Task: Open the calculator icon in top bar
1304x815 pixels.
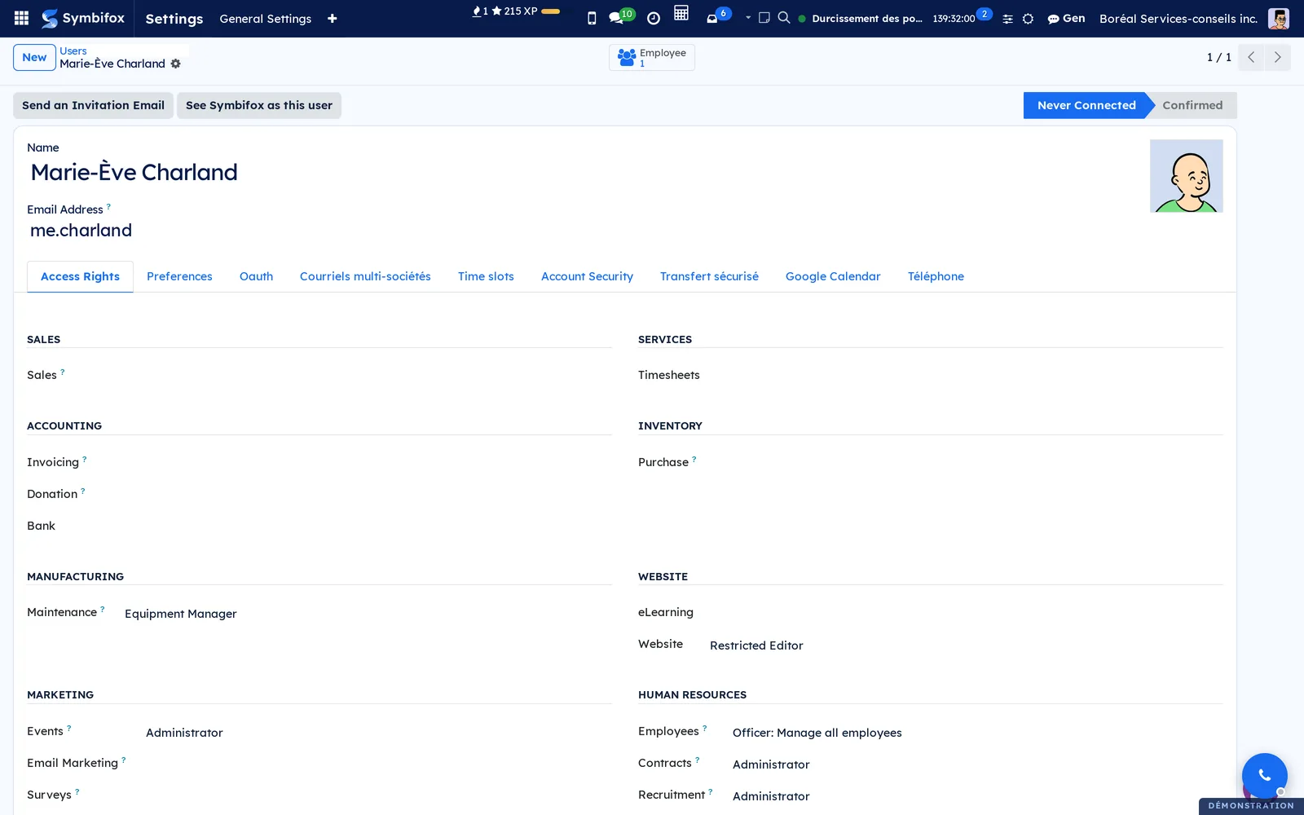Action: [681, 13]
